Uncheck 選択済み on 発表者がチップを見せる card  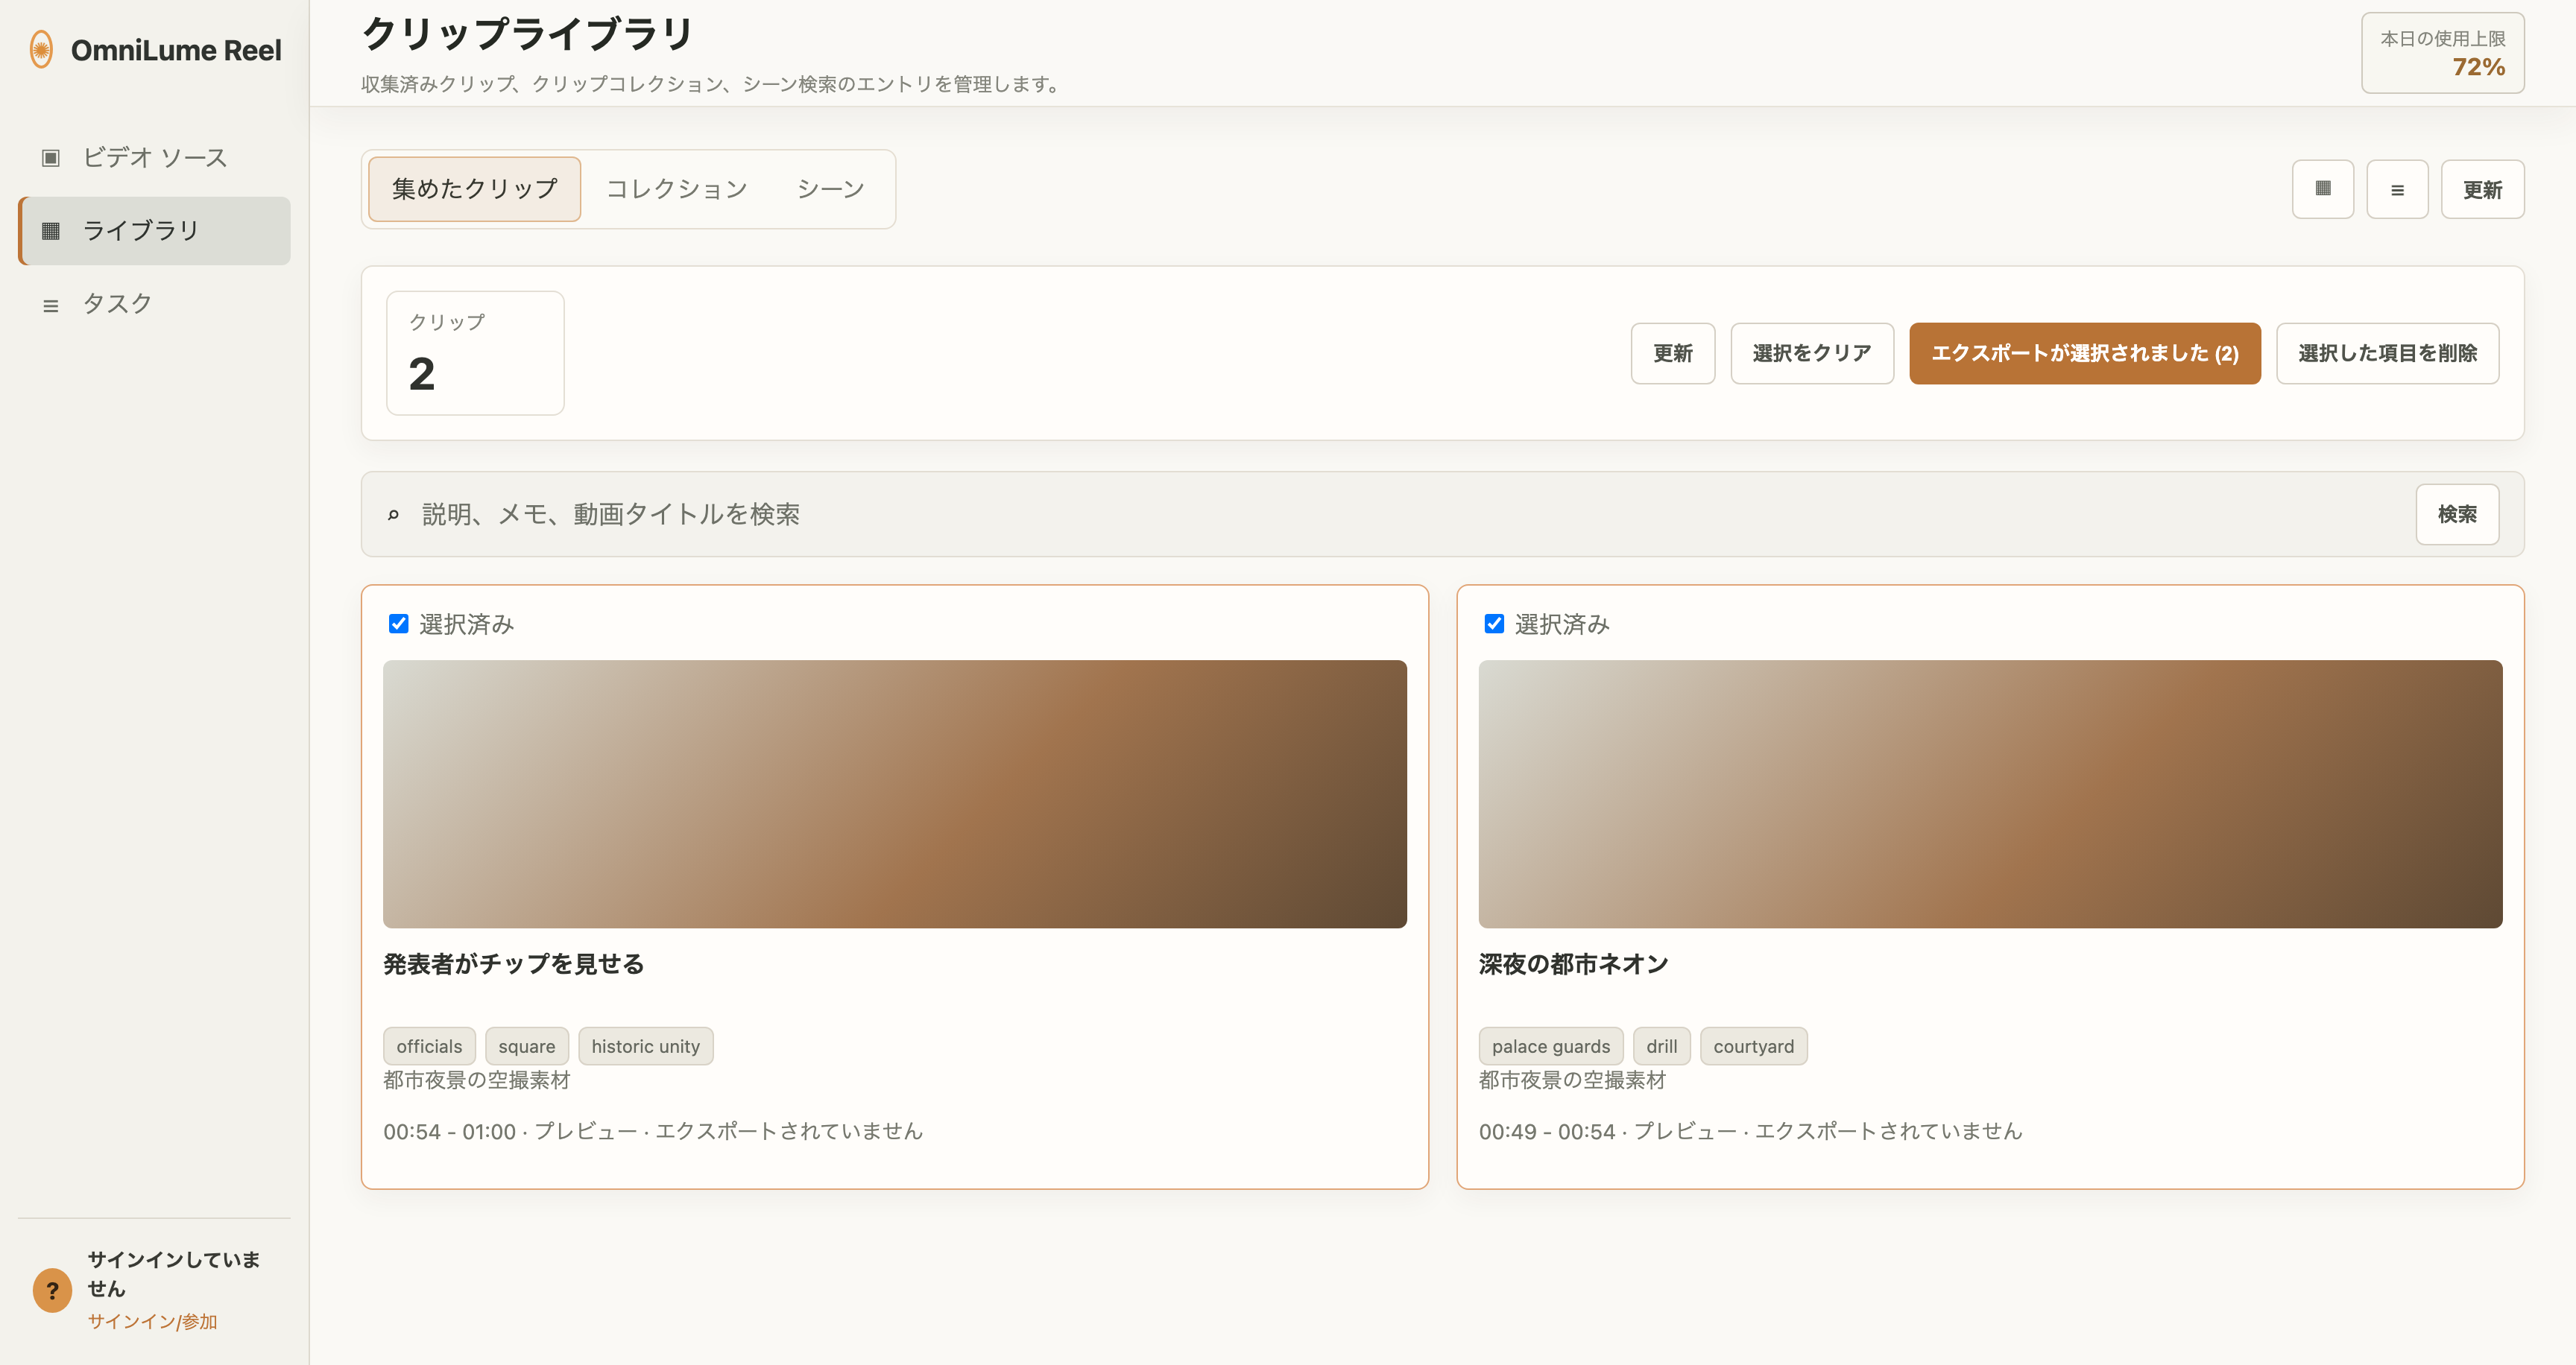[398, 624]
